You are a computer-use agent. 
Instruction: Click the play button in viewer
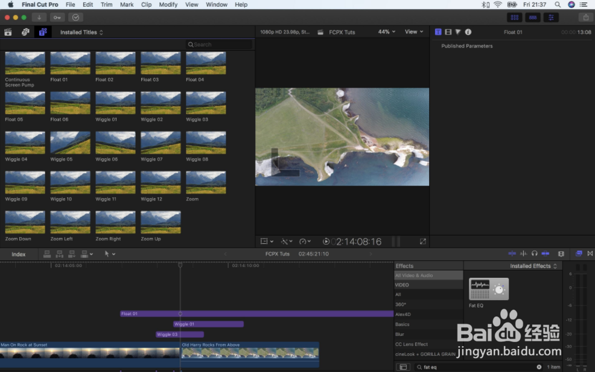326,242
